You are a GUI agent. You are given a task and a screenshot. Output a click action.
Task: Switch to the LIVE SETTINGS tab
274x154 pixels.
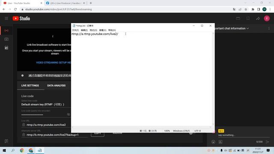click(x=30, y=86)
